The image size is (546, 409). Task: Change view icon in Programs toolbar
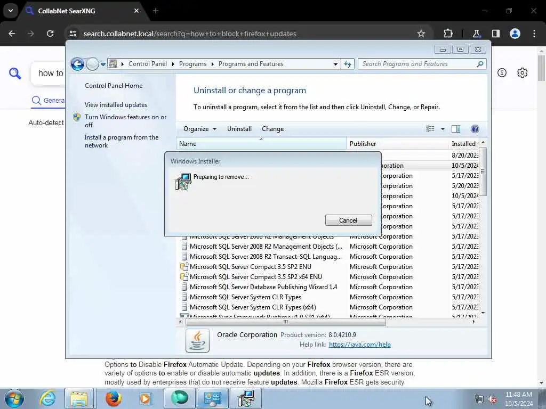click(430, 129)
